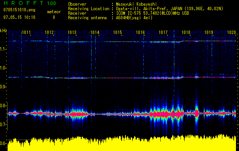Click the 1015 time tick label
239x151 pixels.
coord(118,33)
